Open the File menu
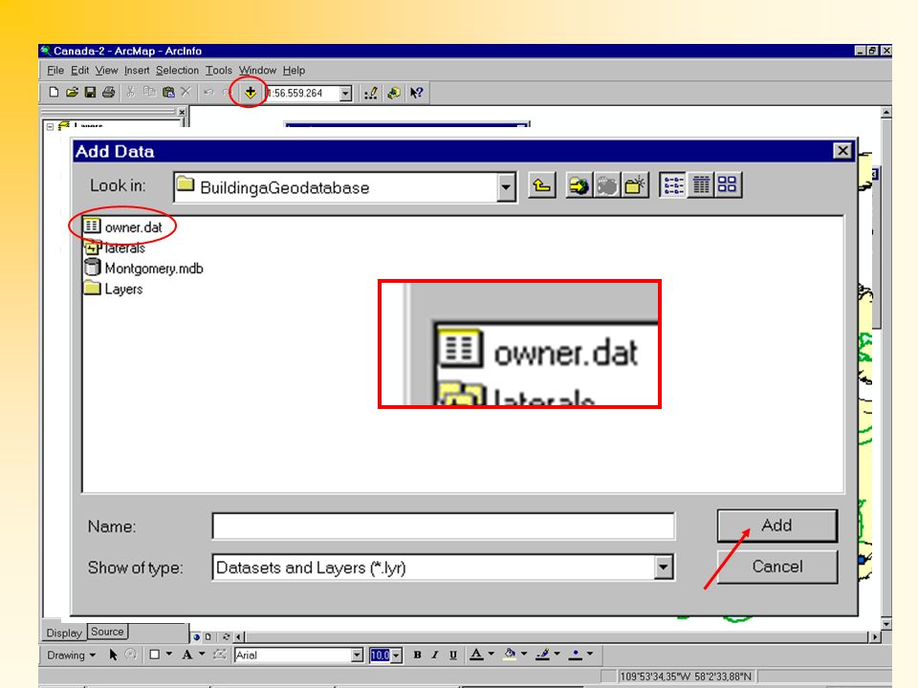918x688 pixels. coord(55,70)
